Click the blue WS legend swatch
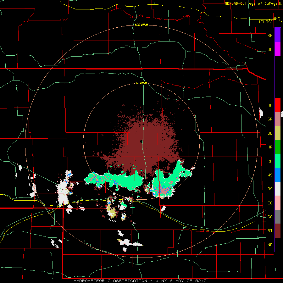Viewport: 283px width, 283px height. [x=278, y=175]
